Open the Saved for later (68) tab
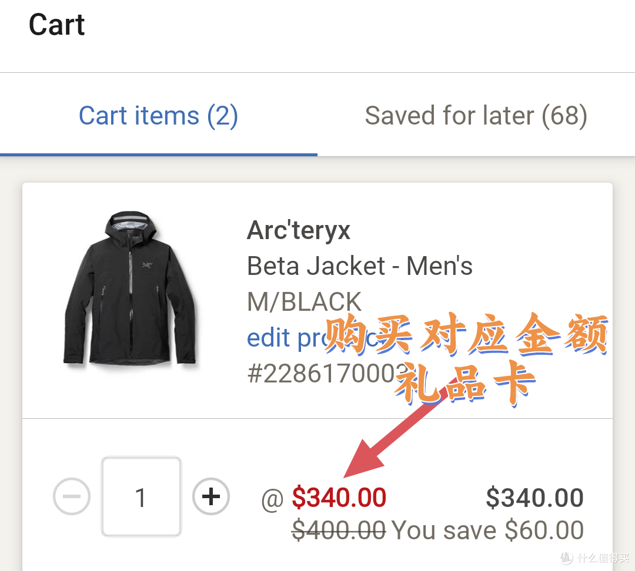 point(476,116)
